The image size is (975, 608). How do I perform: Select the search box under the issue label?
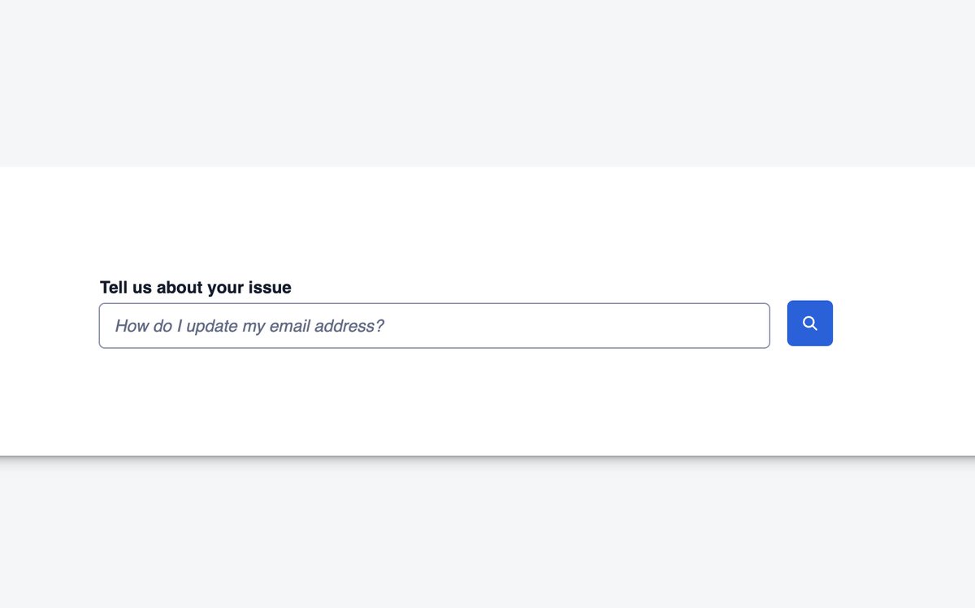[434, 326]
